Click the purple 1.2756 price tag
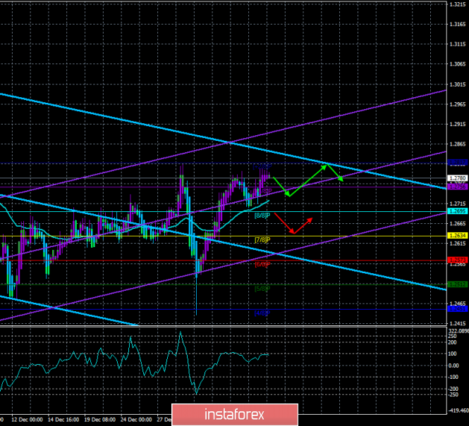This screenshot has width=469, height=426. (x=458, y=187)
